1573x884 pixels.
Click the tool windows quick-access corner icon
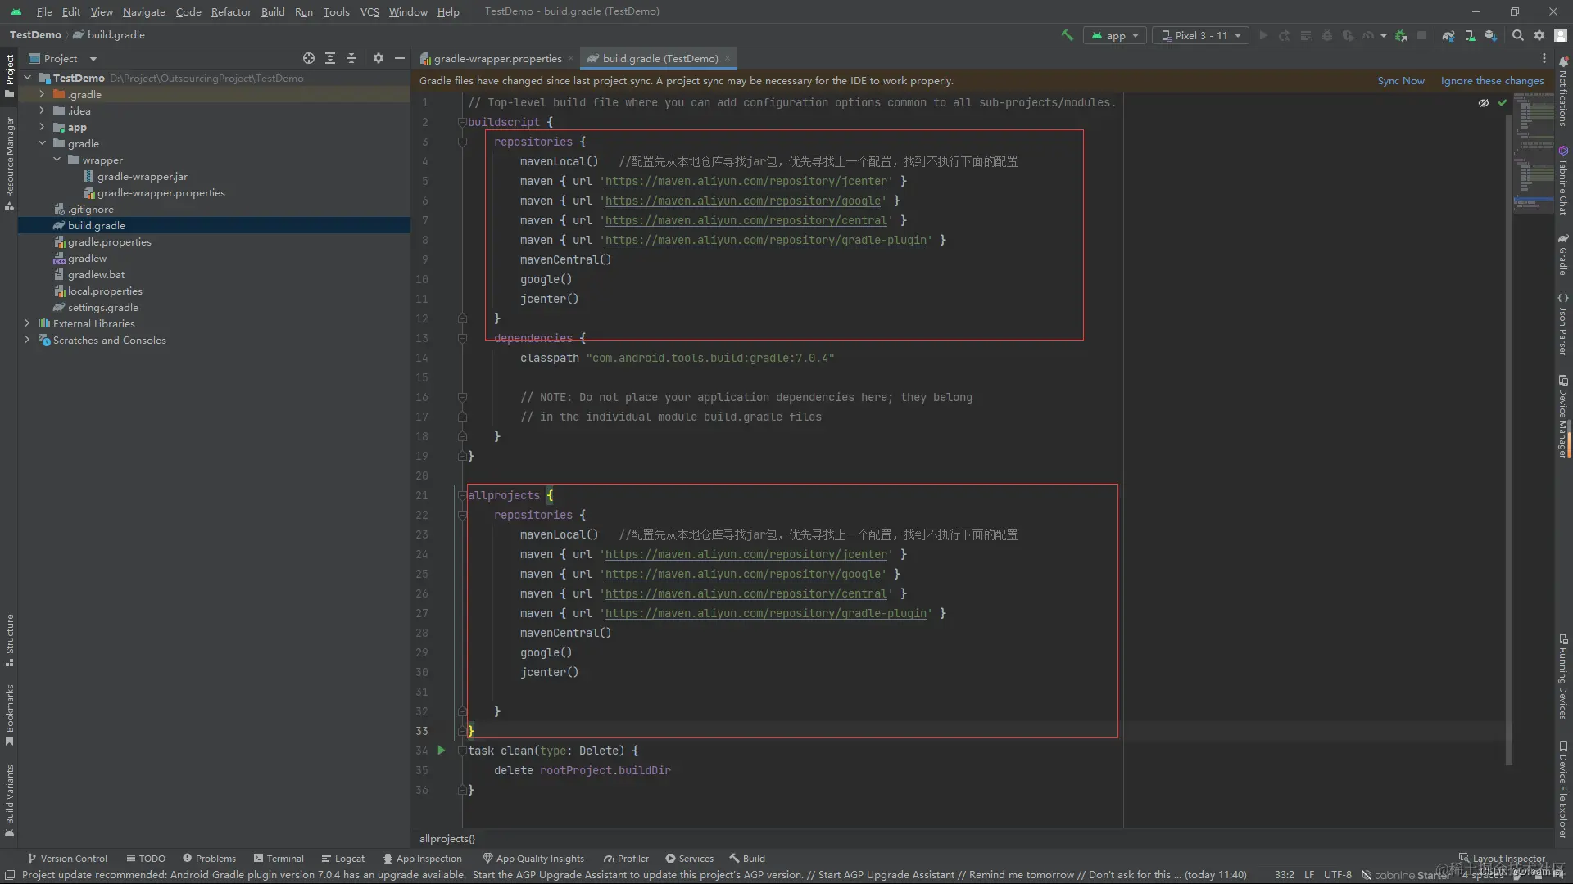pyautogui.click(x=9, y=875)
